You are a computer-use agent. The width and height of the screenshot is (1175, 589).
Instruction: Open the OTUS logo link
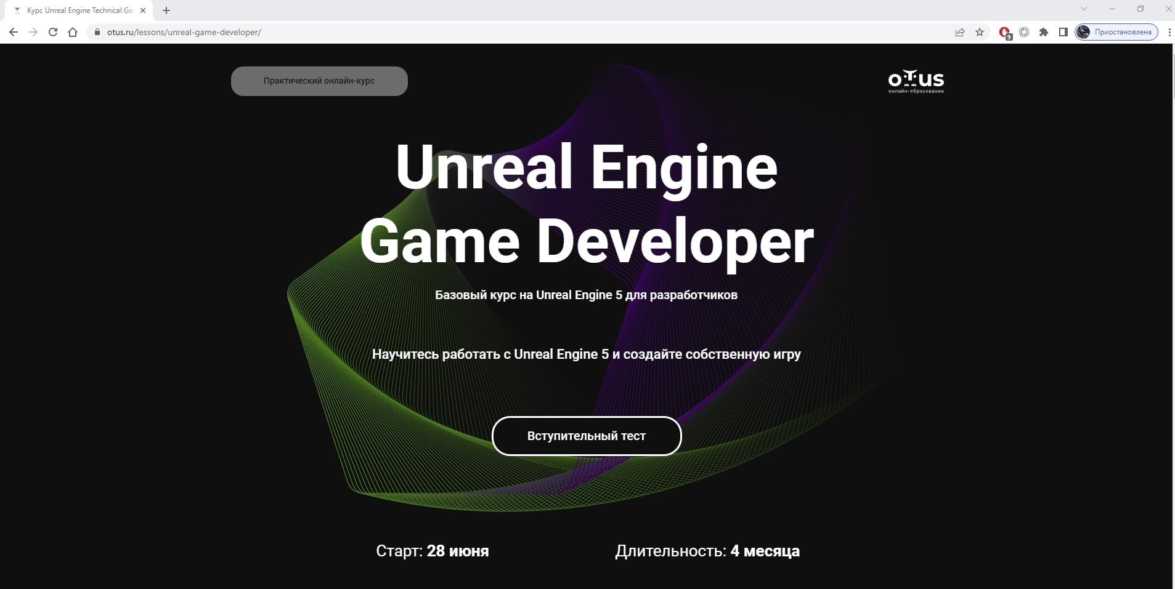[916, 81]
